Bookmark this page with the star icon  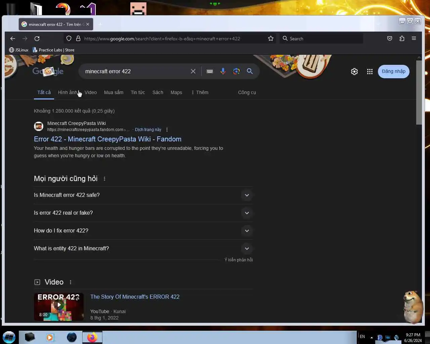[271, 39]
